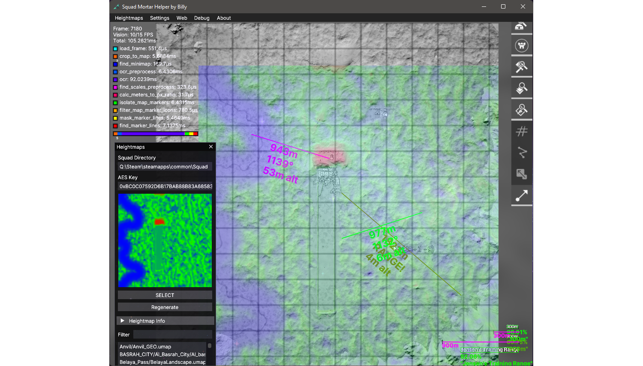Open the Settings menu
The width and height of the screenshot is (643, 366).
coord(159,18)
